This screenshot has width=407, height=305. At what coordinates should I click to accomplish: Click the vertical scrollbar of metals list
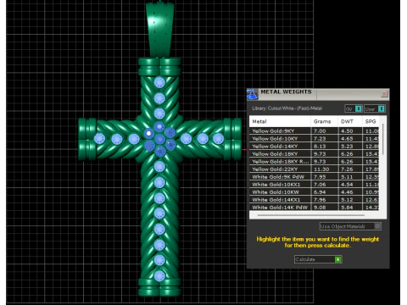(383, 139)
